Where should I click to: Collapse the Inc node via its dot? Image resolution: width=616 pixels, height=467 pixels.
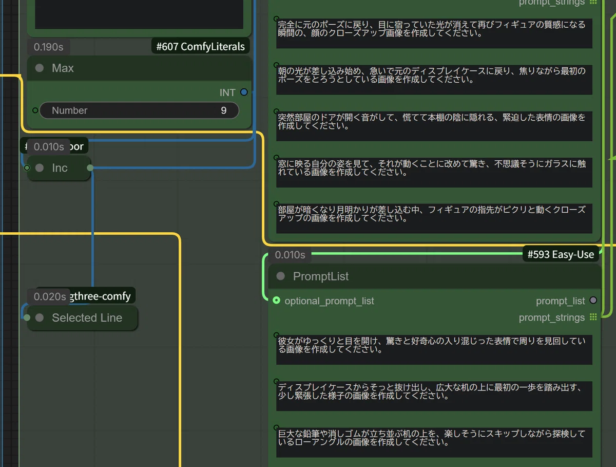40,168
